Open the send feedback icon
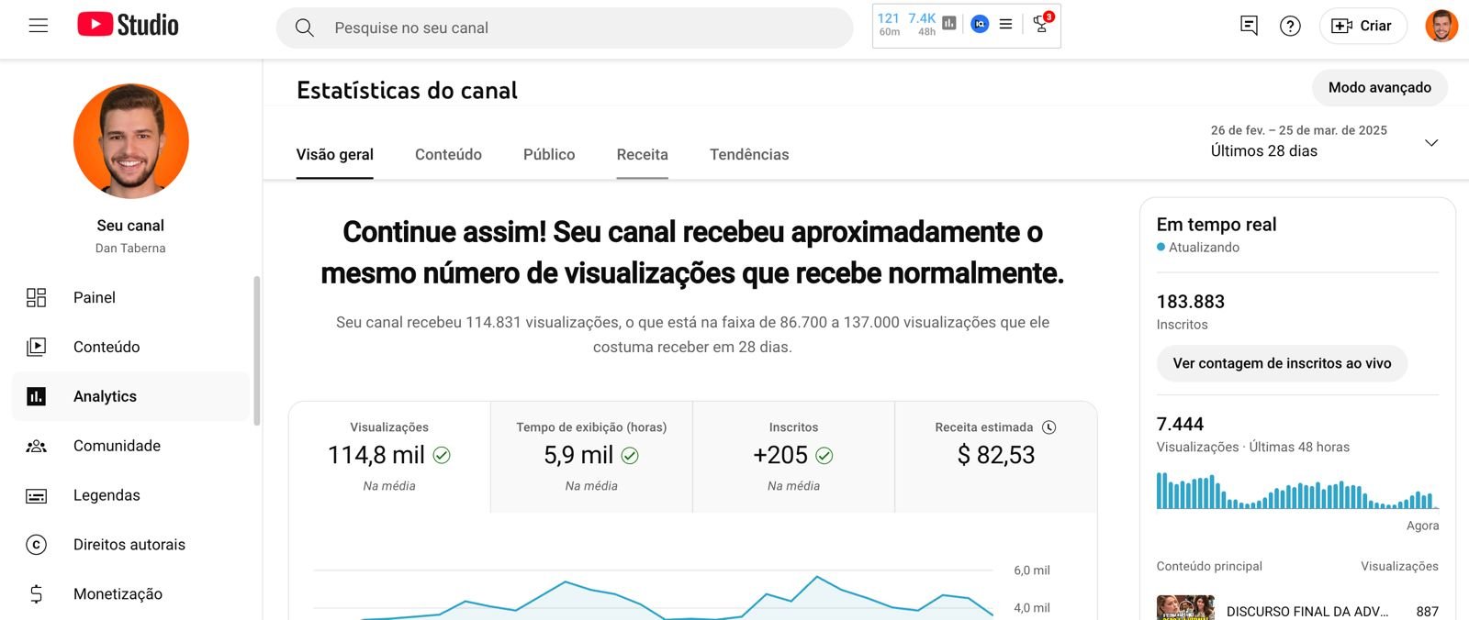The height and width of the screenshot is (620, 1469). (1249, 26)
